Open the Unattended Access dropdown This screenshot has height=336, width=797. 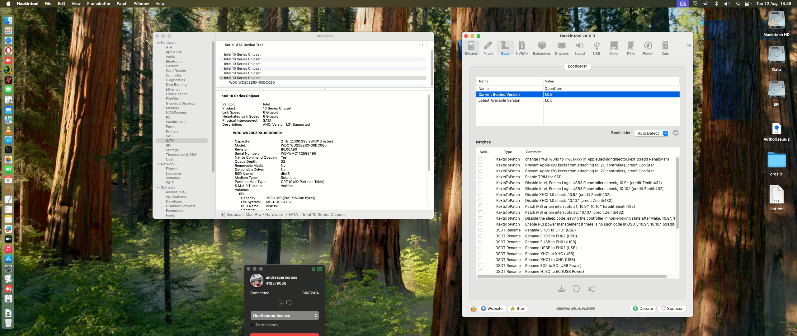(x=285, y=315)
